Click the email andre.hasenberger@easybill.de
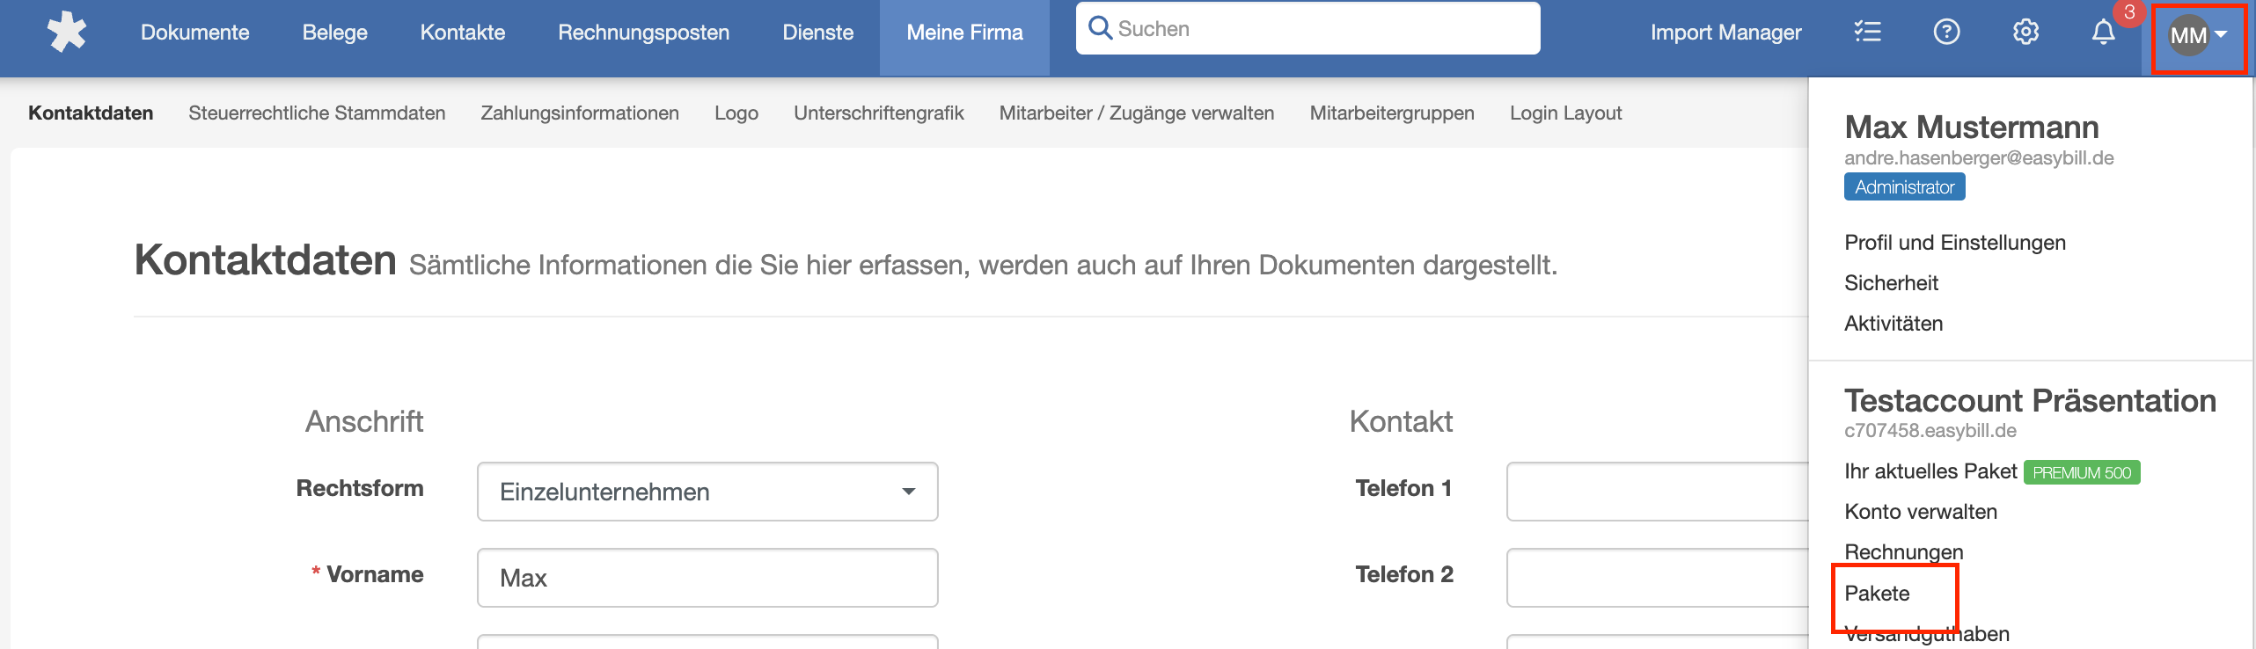Screen dimensions: 2256x649 (1979, 158)
